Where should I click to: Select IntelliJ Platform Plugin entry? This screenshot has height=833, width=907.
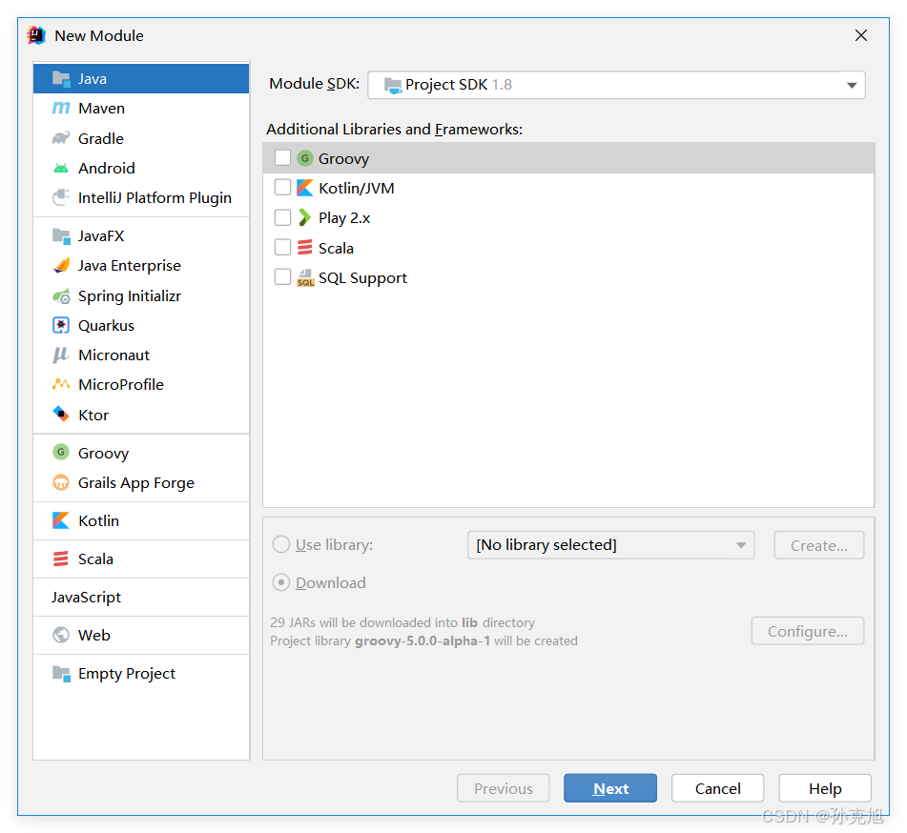tap(141, 197)
